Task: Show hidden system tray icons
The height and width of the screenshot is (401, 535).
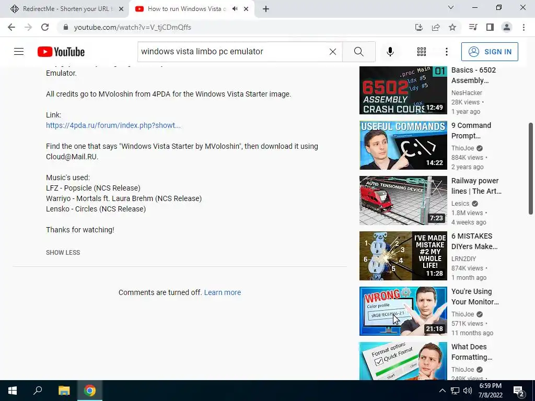Action: coord(442,391)
